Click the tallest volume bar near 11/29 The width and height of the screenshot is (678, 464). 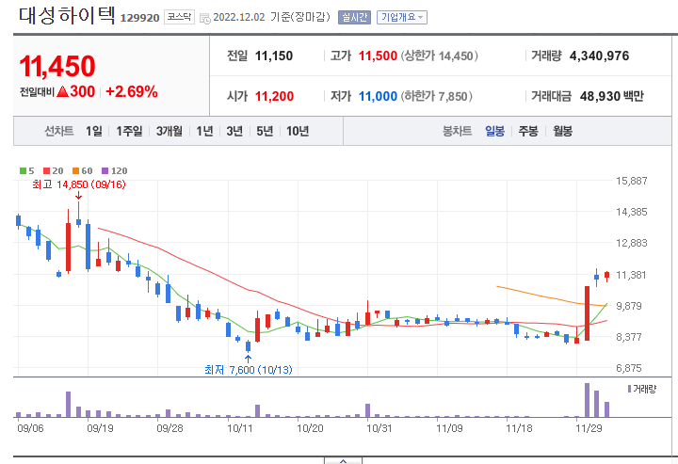coord(587,400)
